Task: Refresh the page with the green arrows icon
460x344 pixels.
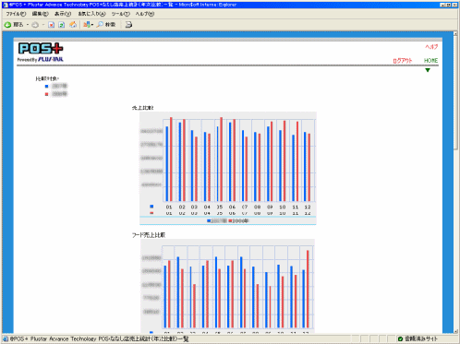Action: pyautogui.click(x=62, y=25)
